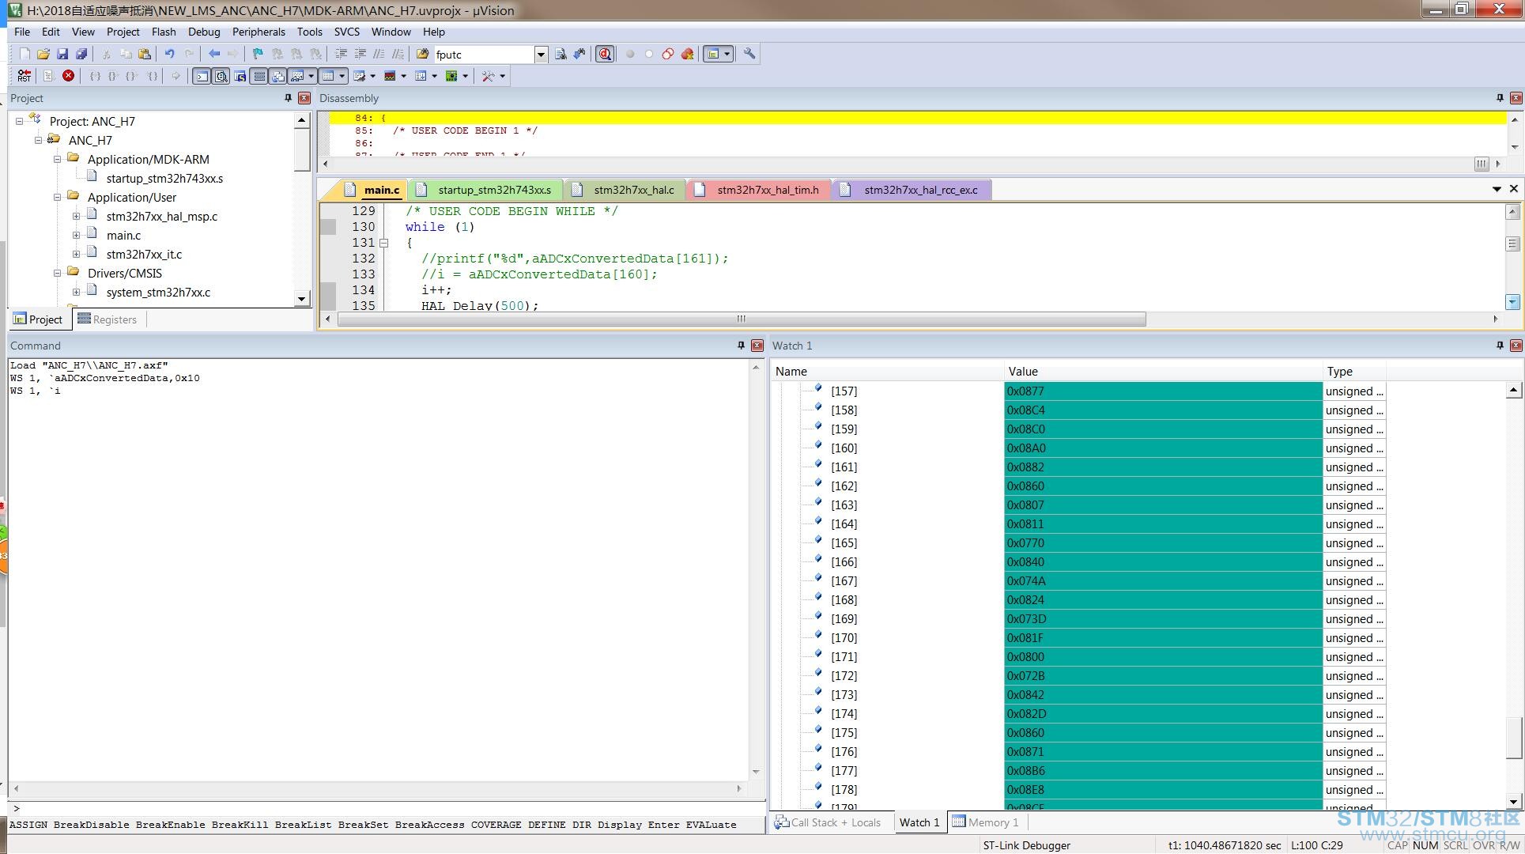This screenshot has height=854, width=1525.
Task: Toggle Start/Stop Debug Session
Action: [x=605, y=54]
